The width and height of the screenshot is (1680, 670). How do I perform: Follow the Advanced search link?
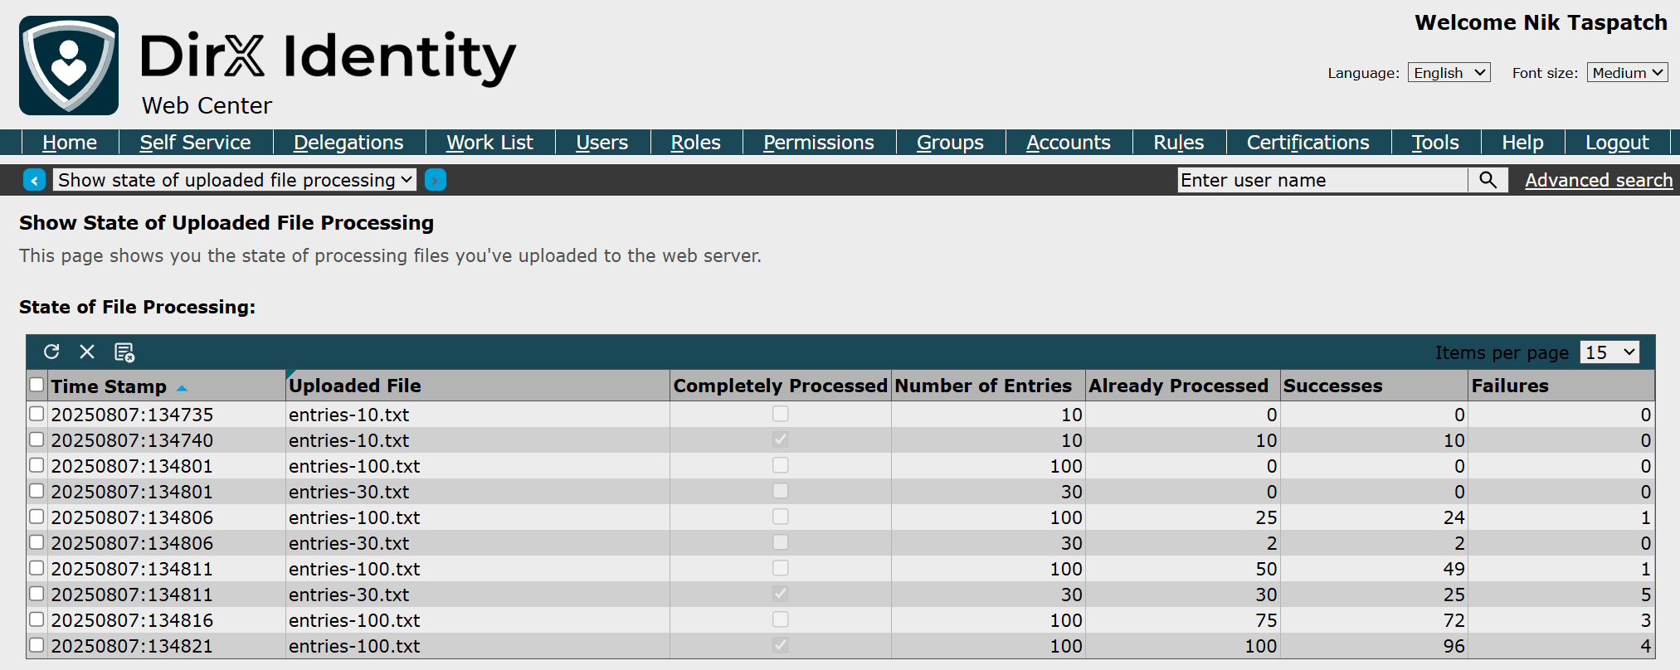pos(1599,180)
